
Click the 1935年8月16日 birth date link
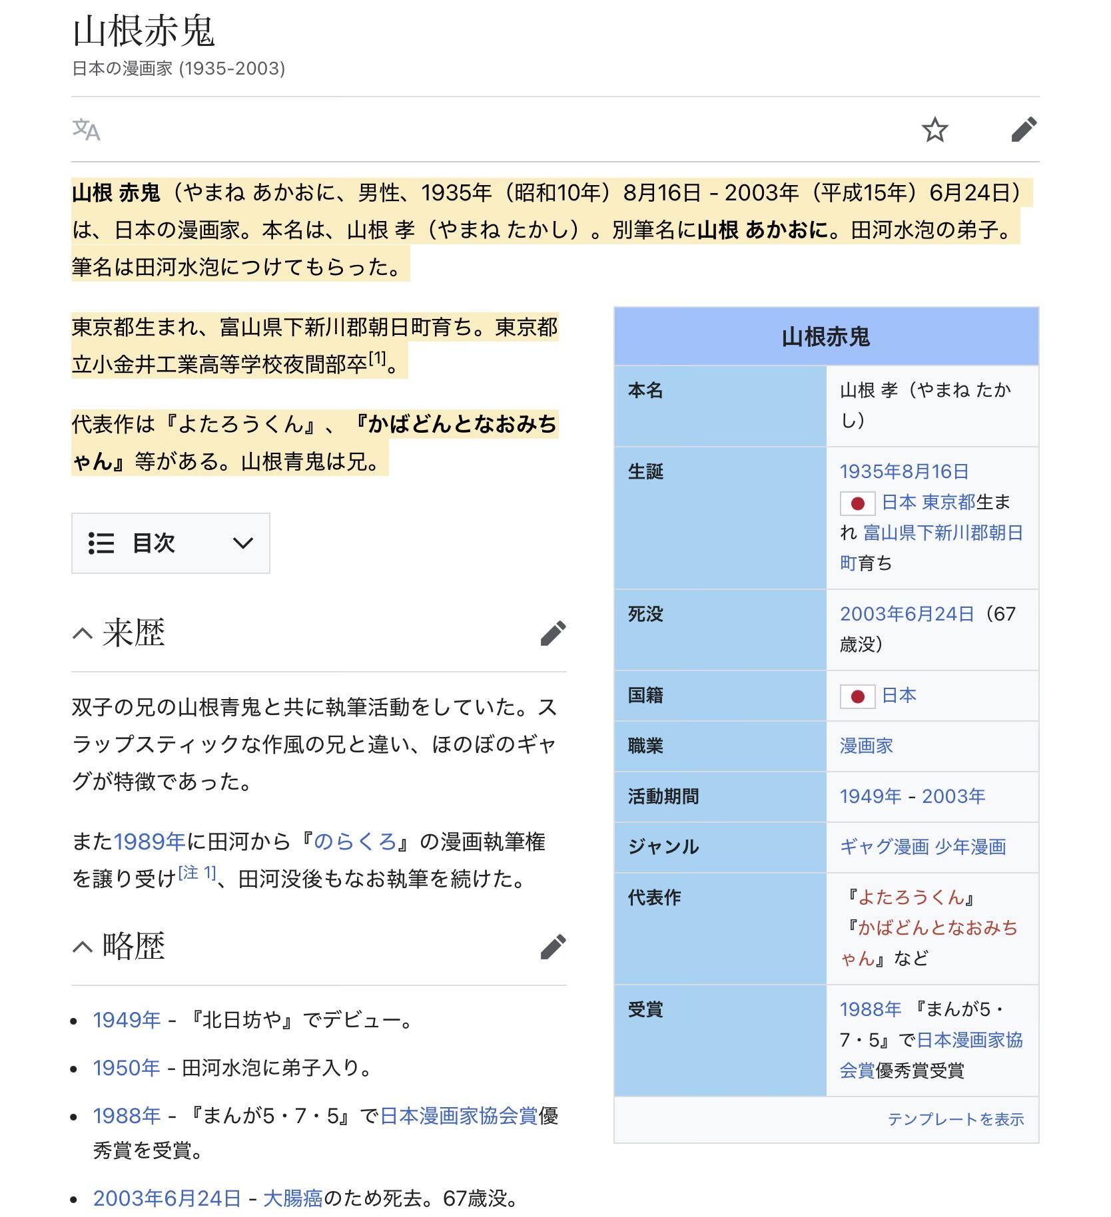click(x=904, y=471)
